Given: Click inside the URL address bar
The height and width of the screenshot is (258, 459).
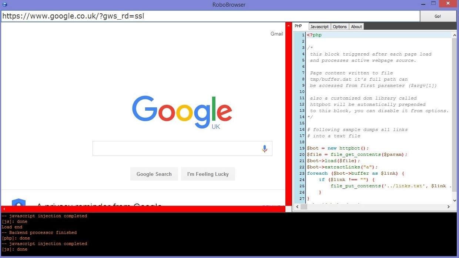Looking at the screenshot, I should coord(148,16).
